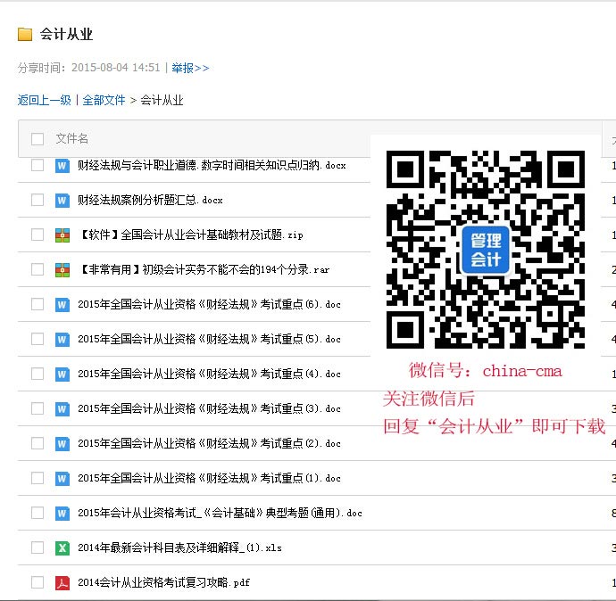
Task: Click the share time 2015-08-04 14:51
Action: click(x=115, y=68)
